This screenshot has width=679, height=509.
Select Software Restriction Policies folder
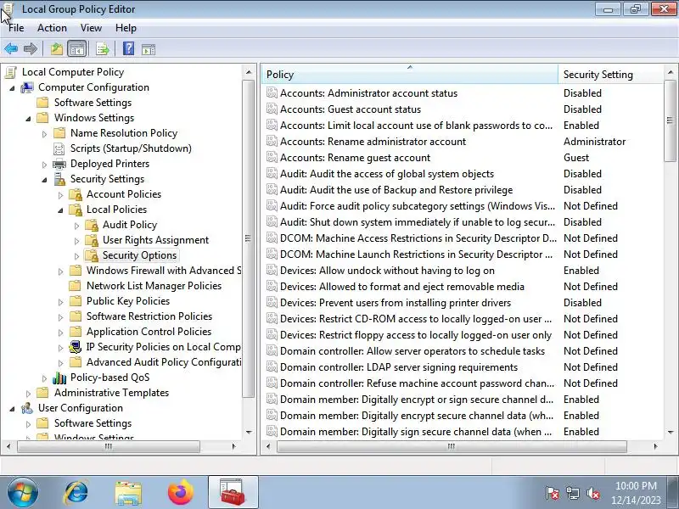[76, 316]
